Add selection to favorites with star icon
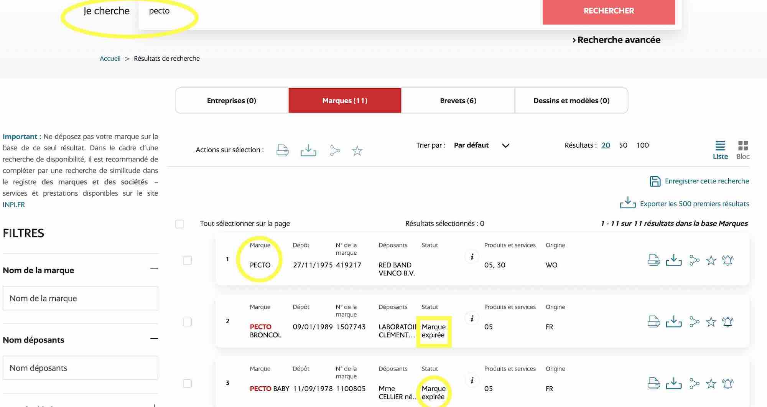The height and width of the screenshot is (407, 767). (357, 151)
